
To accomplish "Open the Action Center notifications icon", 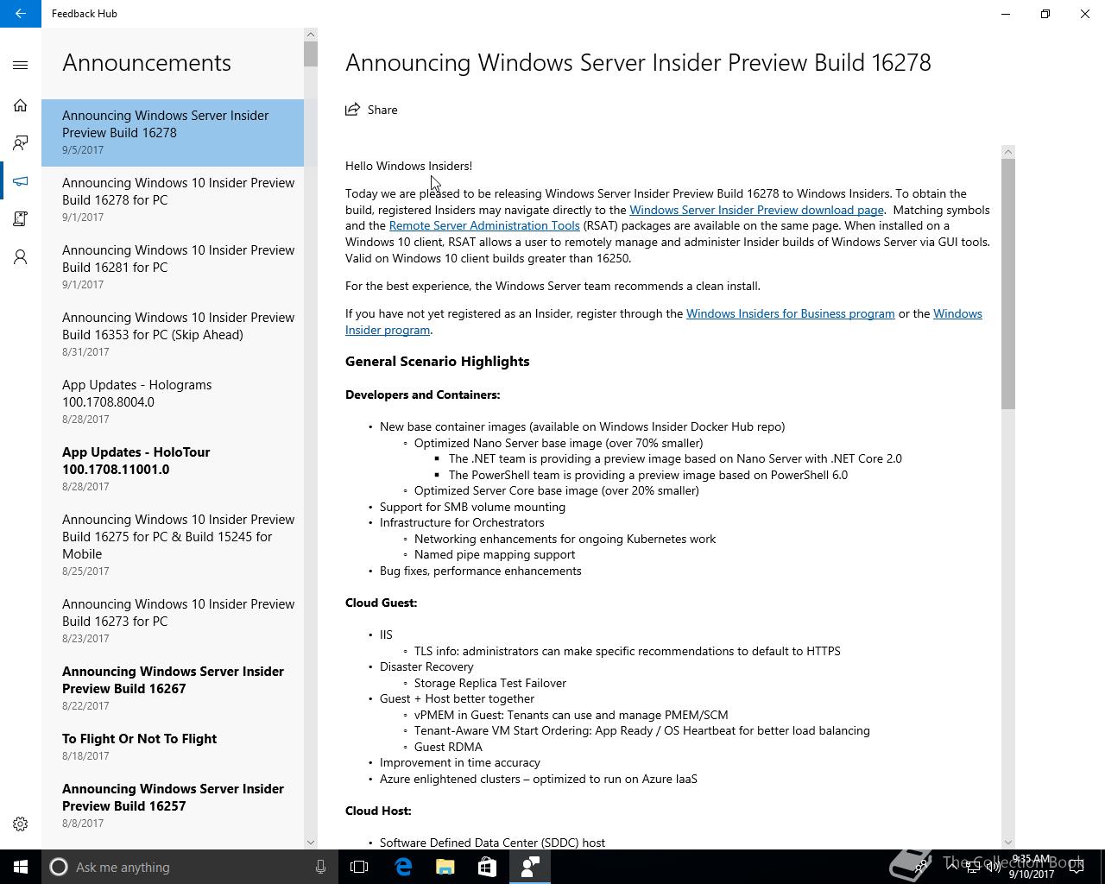I will tap(1077, 867).
